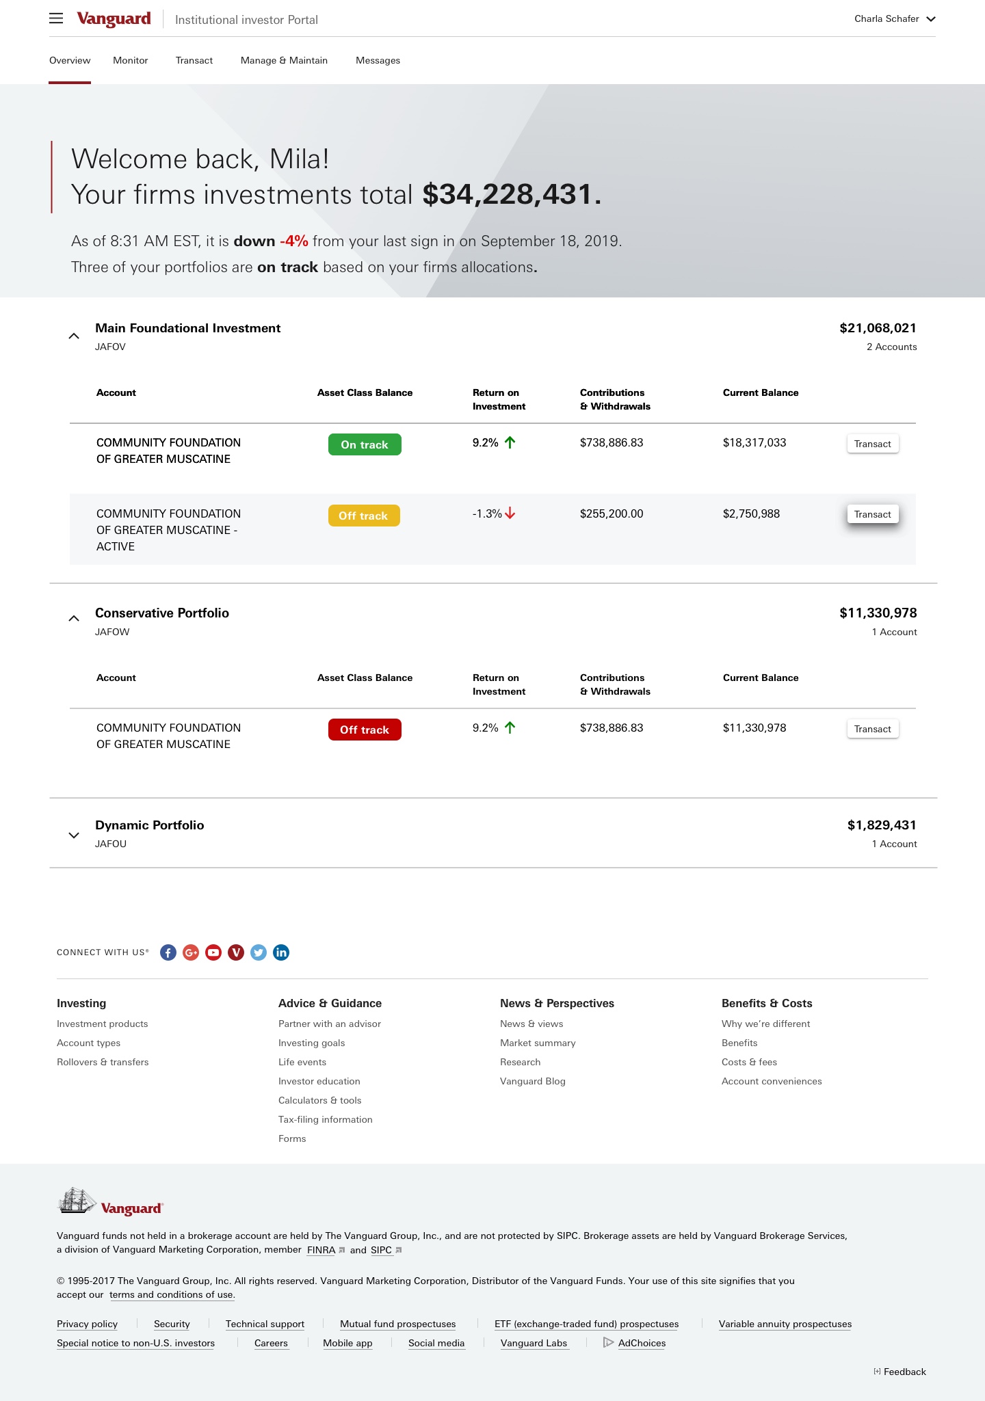Click green up arrow beside $18,317,033 row
This screenshot has width=985, height=1401.
510,442
